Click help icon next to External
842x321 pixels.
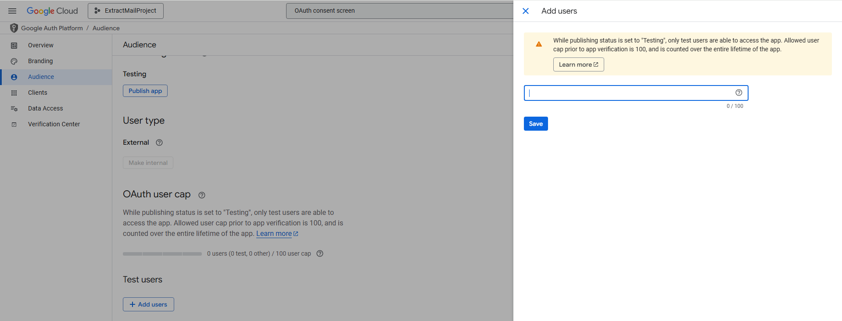tap(159, 143)
